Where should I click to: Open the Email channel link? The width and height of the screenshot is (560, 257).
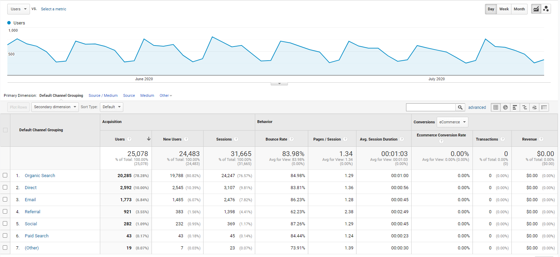(30, 200)
